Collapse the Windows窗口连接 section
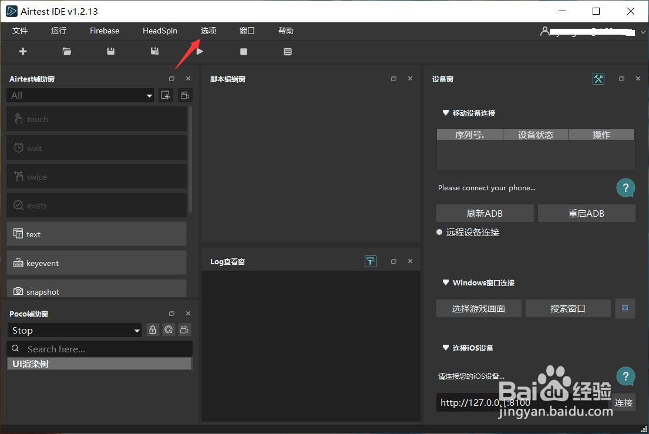 (x=445, y=282)
